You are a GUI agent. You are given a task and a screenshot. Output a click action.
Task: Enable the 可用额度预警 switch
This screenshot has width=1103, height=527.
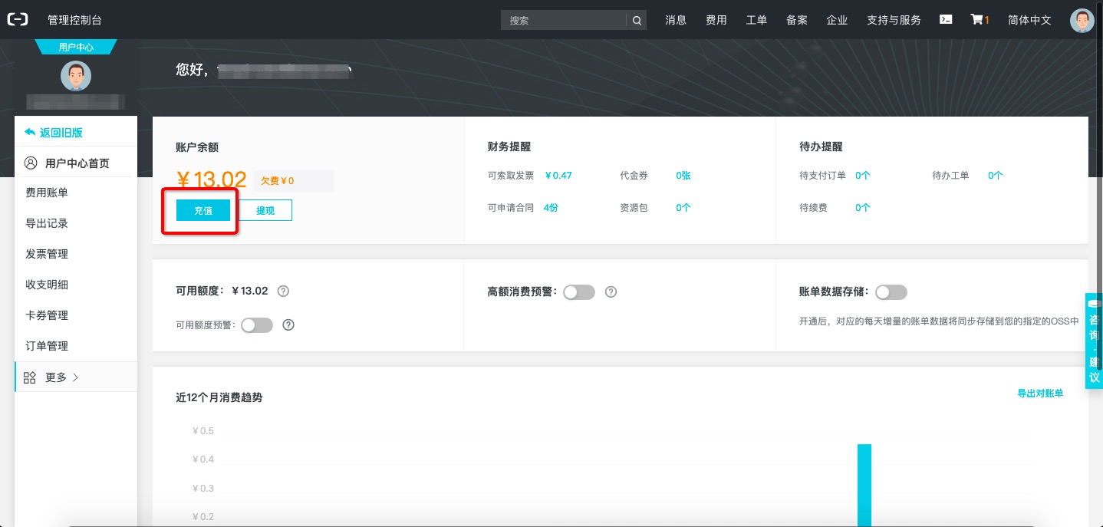[257, 325]
